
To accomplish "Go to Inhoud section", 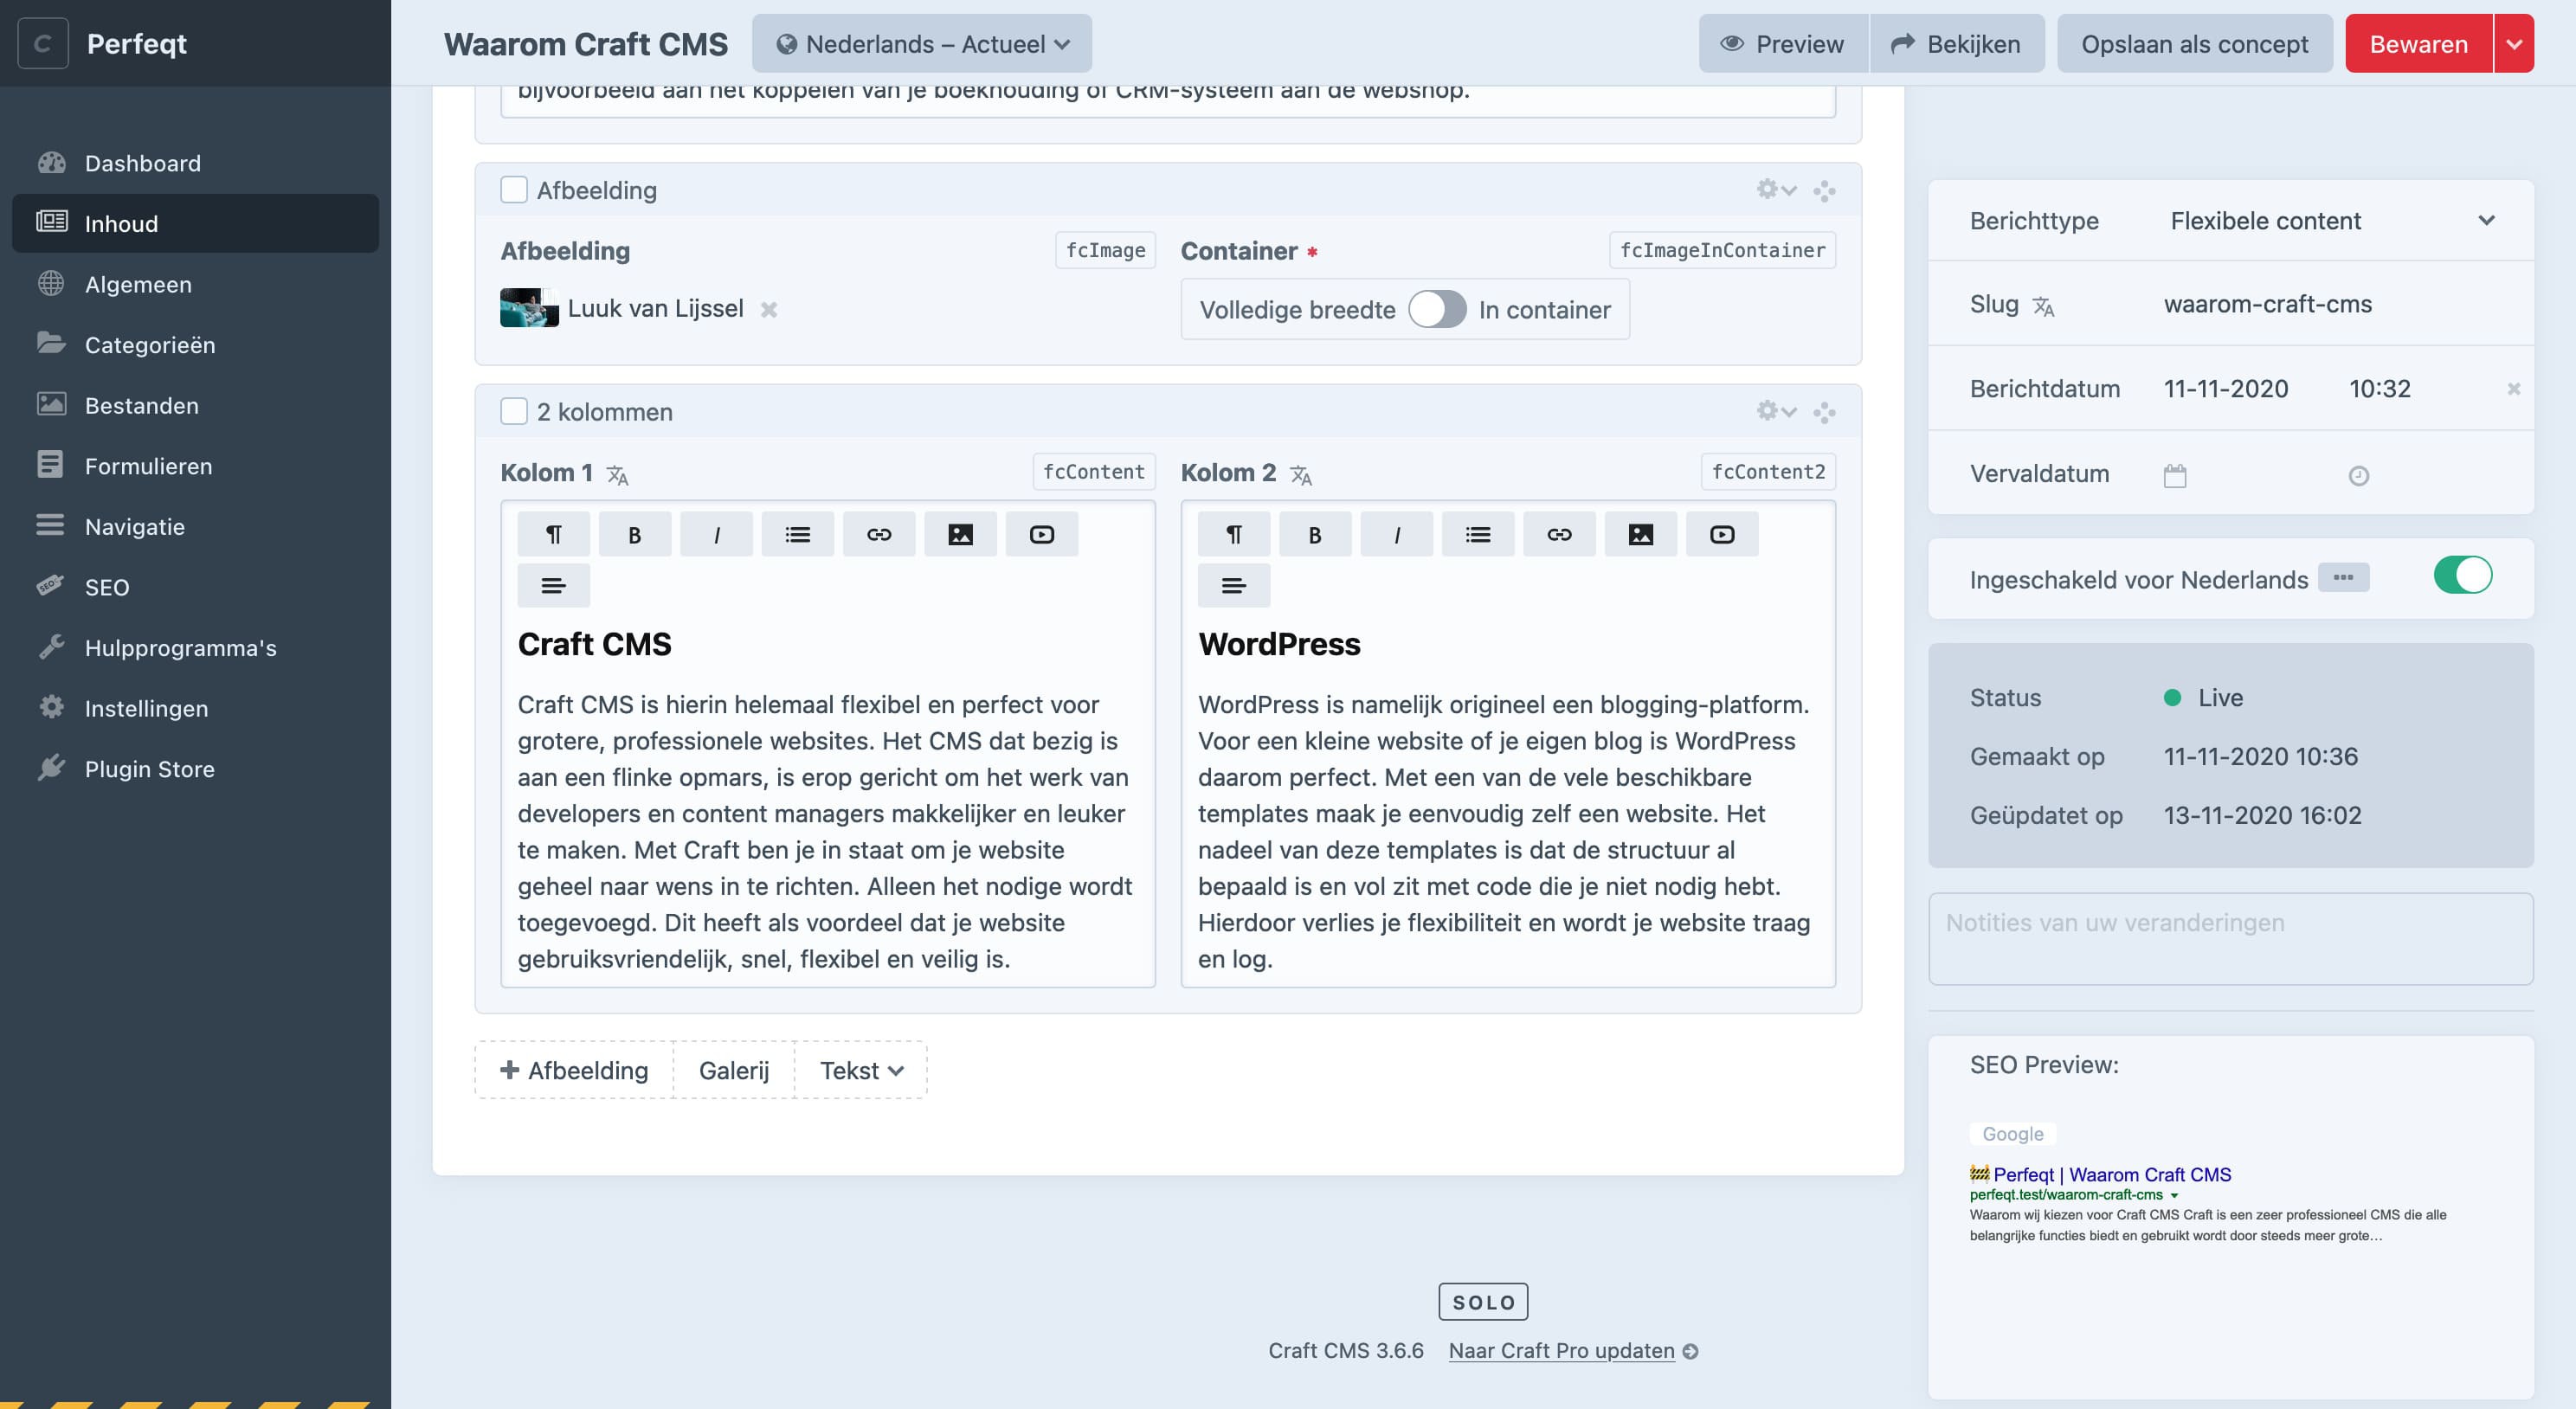I will [x=195, y=223].
